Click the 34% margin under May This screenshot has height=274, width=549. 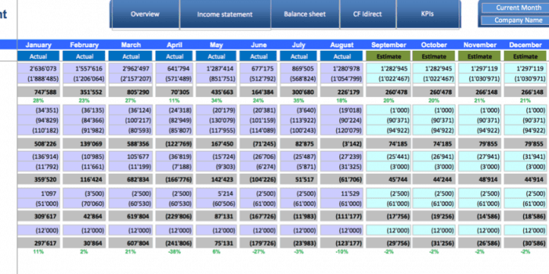(x=217, y=101)
